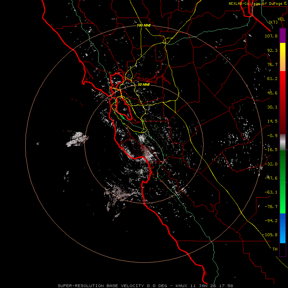Click the TH threshold label
Image resolution: width=288 pixels, height=288 pixels.
pyautogui.click(x=275, y=249)
